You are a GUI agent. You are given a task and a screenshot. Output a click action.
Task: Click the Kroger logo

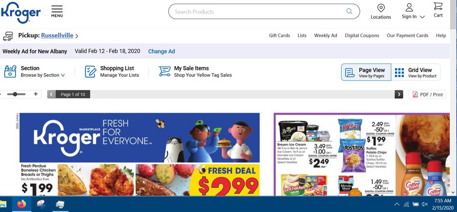pyautogui.click(x=21, y=12)
